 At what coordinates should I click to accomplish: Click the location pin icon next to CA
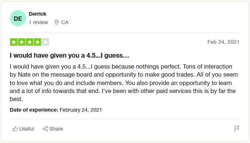click(x=57, y=22)
